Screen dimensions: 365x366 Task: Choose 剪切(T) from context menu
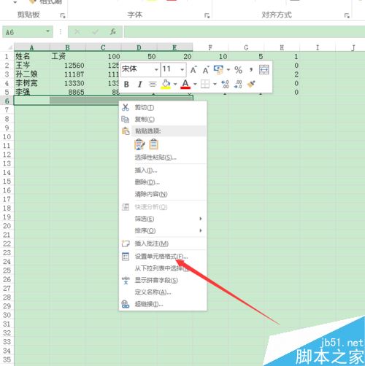(163, 107)
